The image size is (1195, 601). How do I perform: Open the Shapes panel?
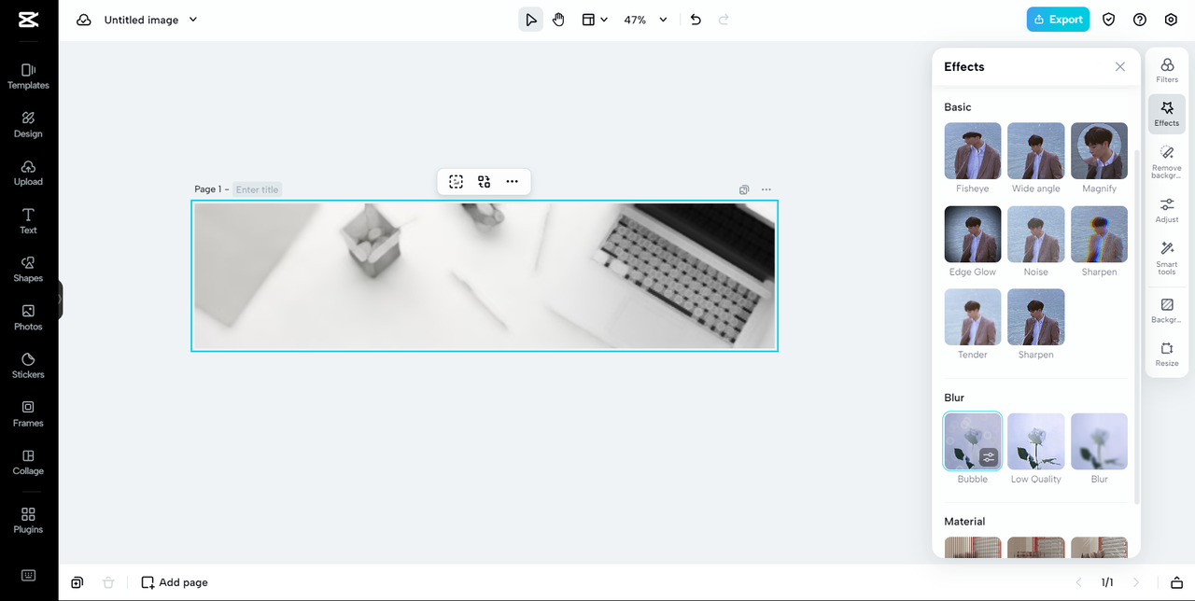pyautogui.click(x=28, y=270)
